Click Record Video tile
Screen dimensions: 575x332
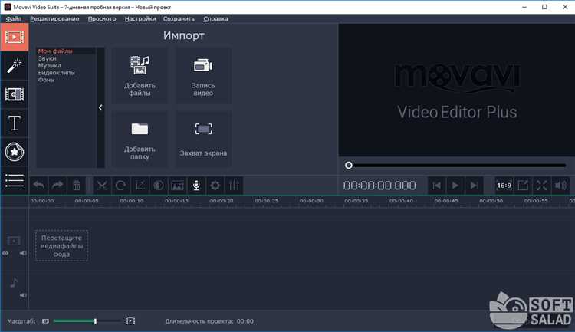[203, 76]
